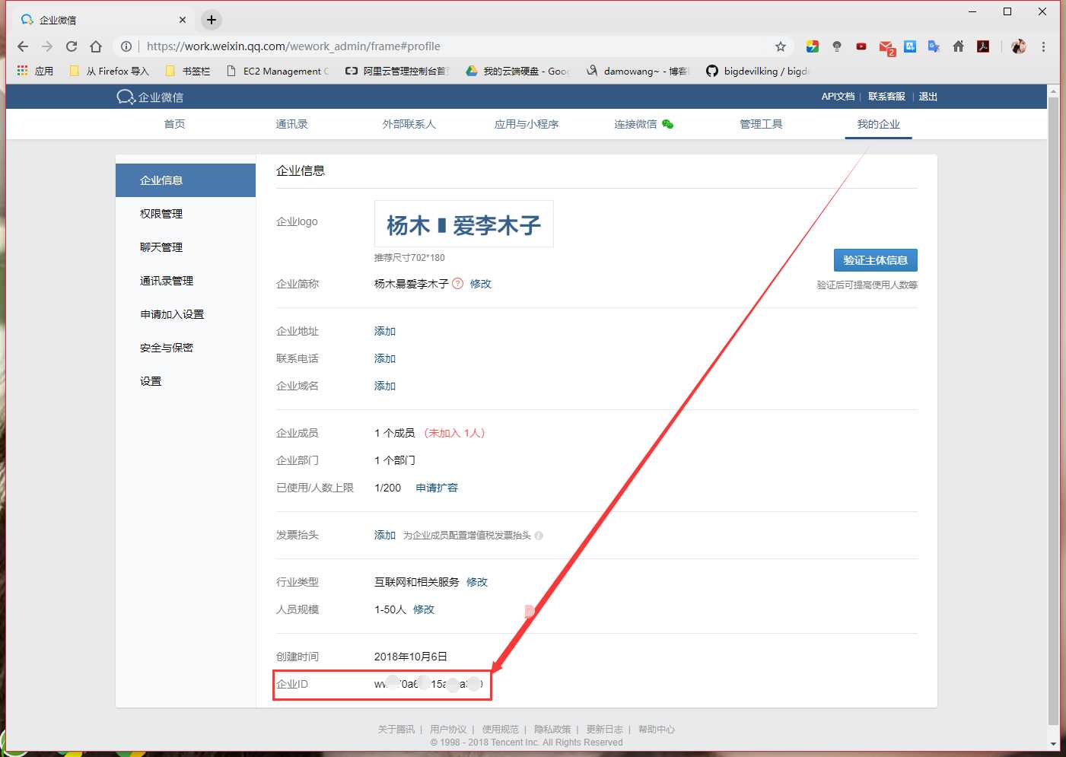
Task: Click the colorful square extension icon
Action: point(813,46)
